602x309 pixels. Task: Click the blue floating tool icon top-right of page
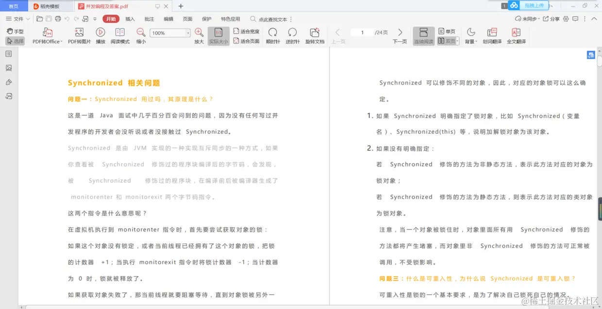coord(591,55)
